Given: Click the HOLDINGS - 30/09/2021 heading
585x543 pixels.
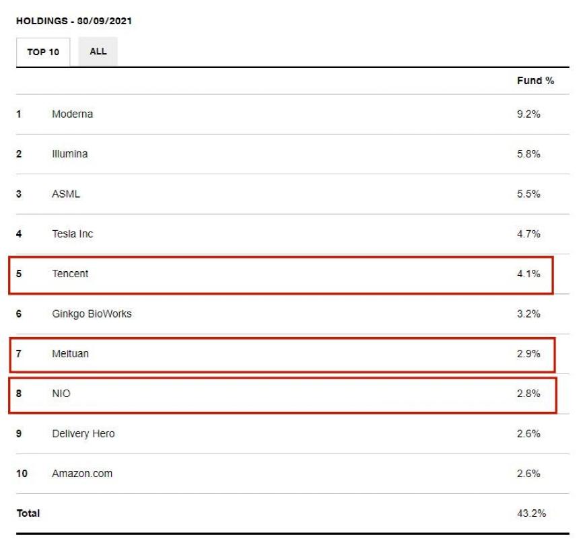Looking at the screenshot, I should point(74,21).
